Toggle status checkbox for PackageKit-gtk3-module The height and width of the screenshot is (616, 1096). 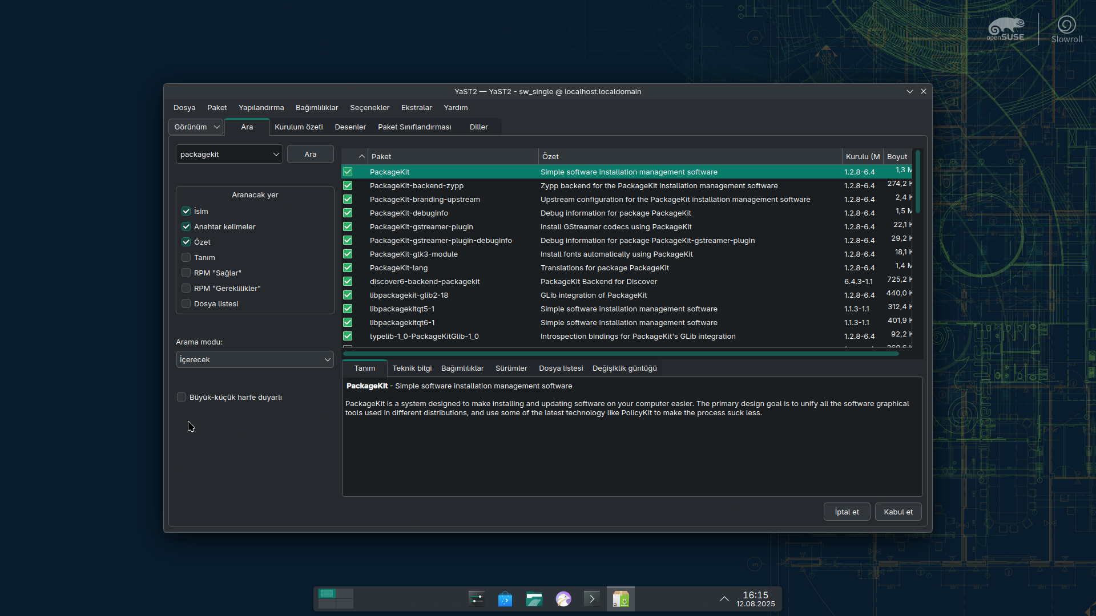[x=348, y=254]
